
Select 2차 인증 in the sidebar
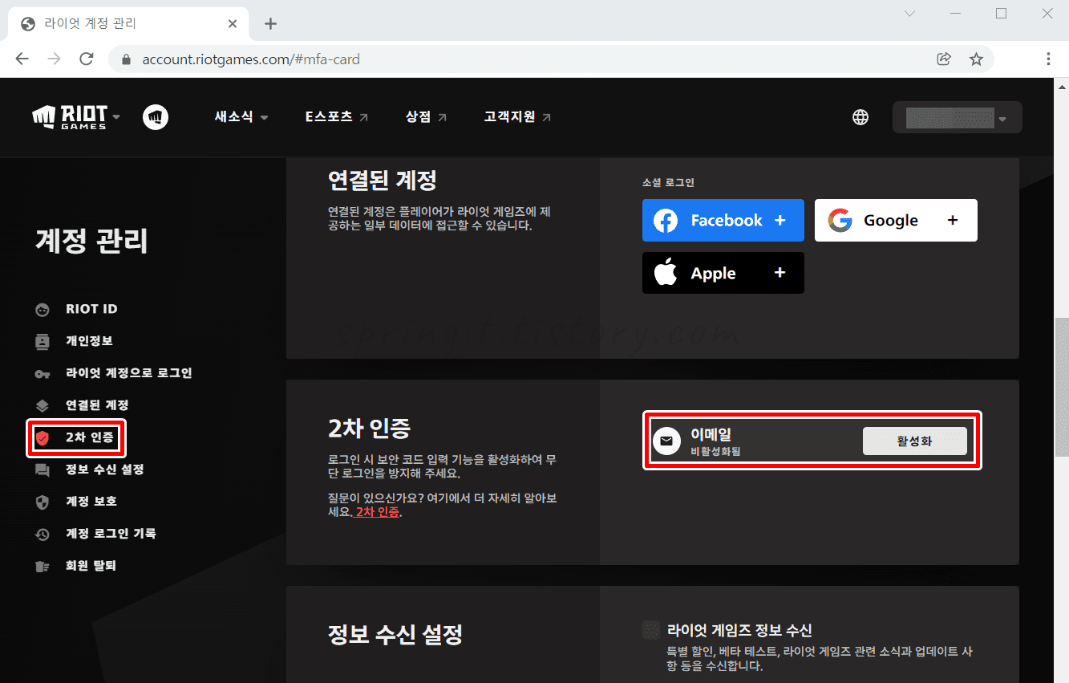[90, 437]
